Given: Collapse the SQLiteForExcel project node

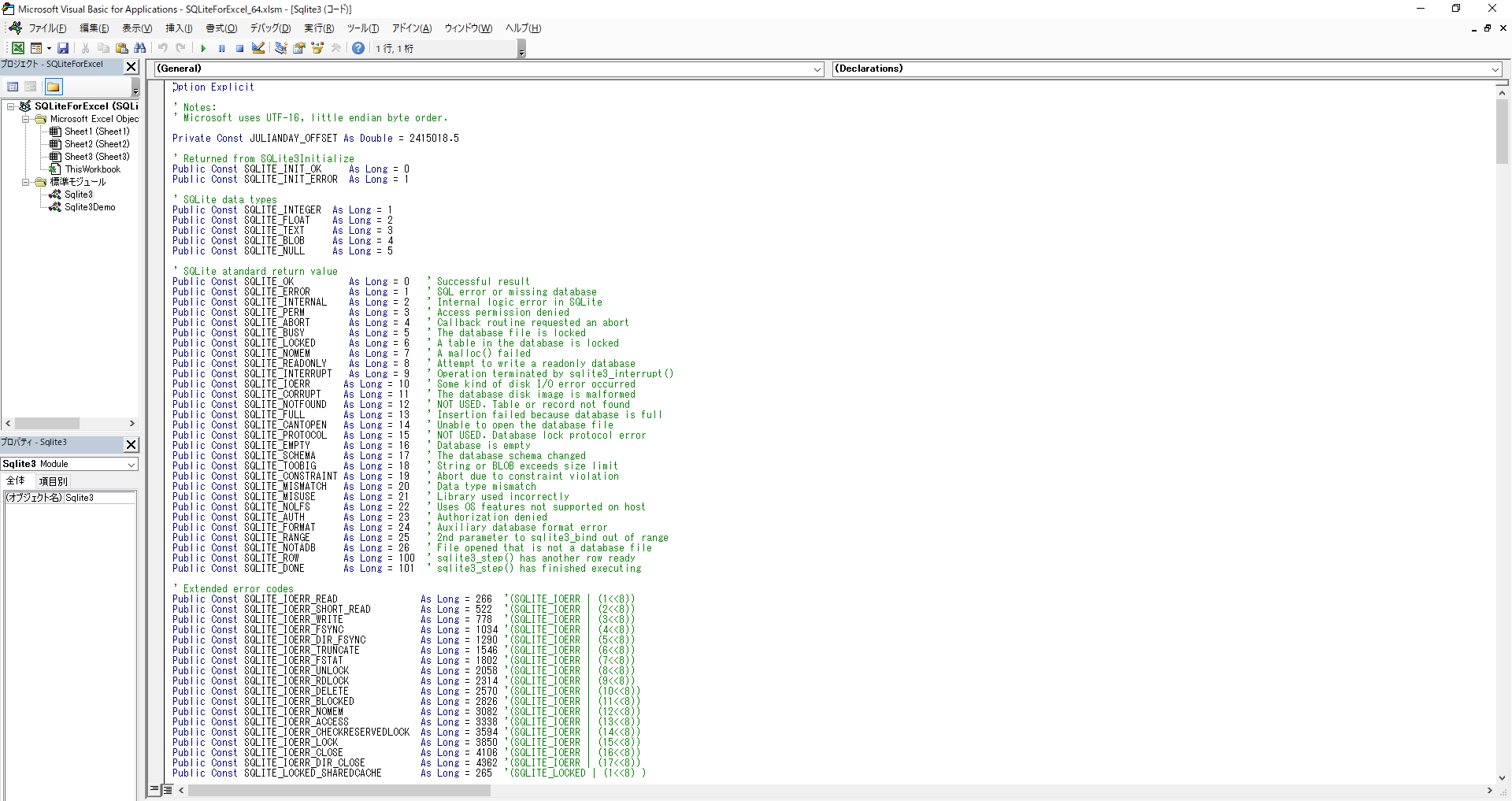Looking at the screenshot, I should point(11,106).
